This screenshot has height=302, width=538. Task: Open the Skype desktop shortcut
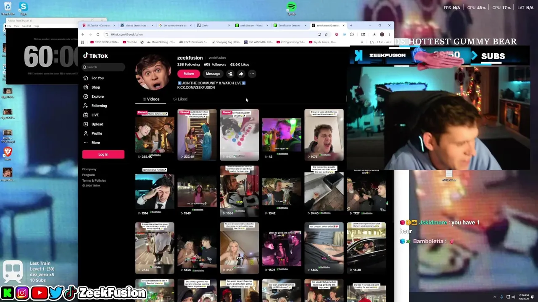23,8
